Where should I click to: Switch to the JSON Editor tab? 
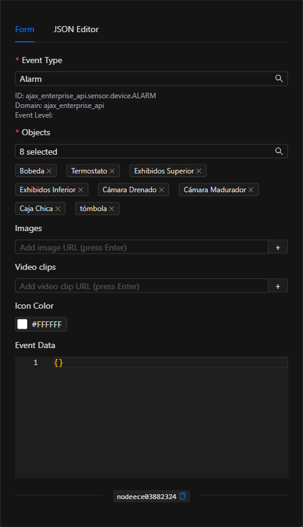(76, 29)
